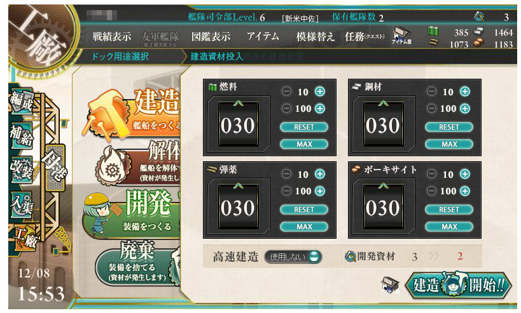521x313 pixels.
Task: Increase 燃料 fuel by 10
Action: click(320, 91)
